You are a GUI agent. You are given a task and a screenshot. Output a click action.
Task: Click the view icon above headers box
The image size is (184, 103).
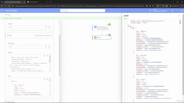(44, 56)
